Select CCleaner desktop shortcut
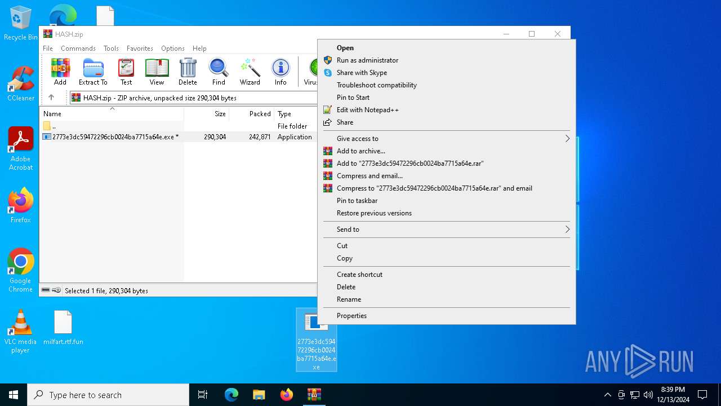 click(20, 83)
